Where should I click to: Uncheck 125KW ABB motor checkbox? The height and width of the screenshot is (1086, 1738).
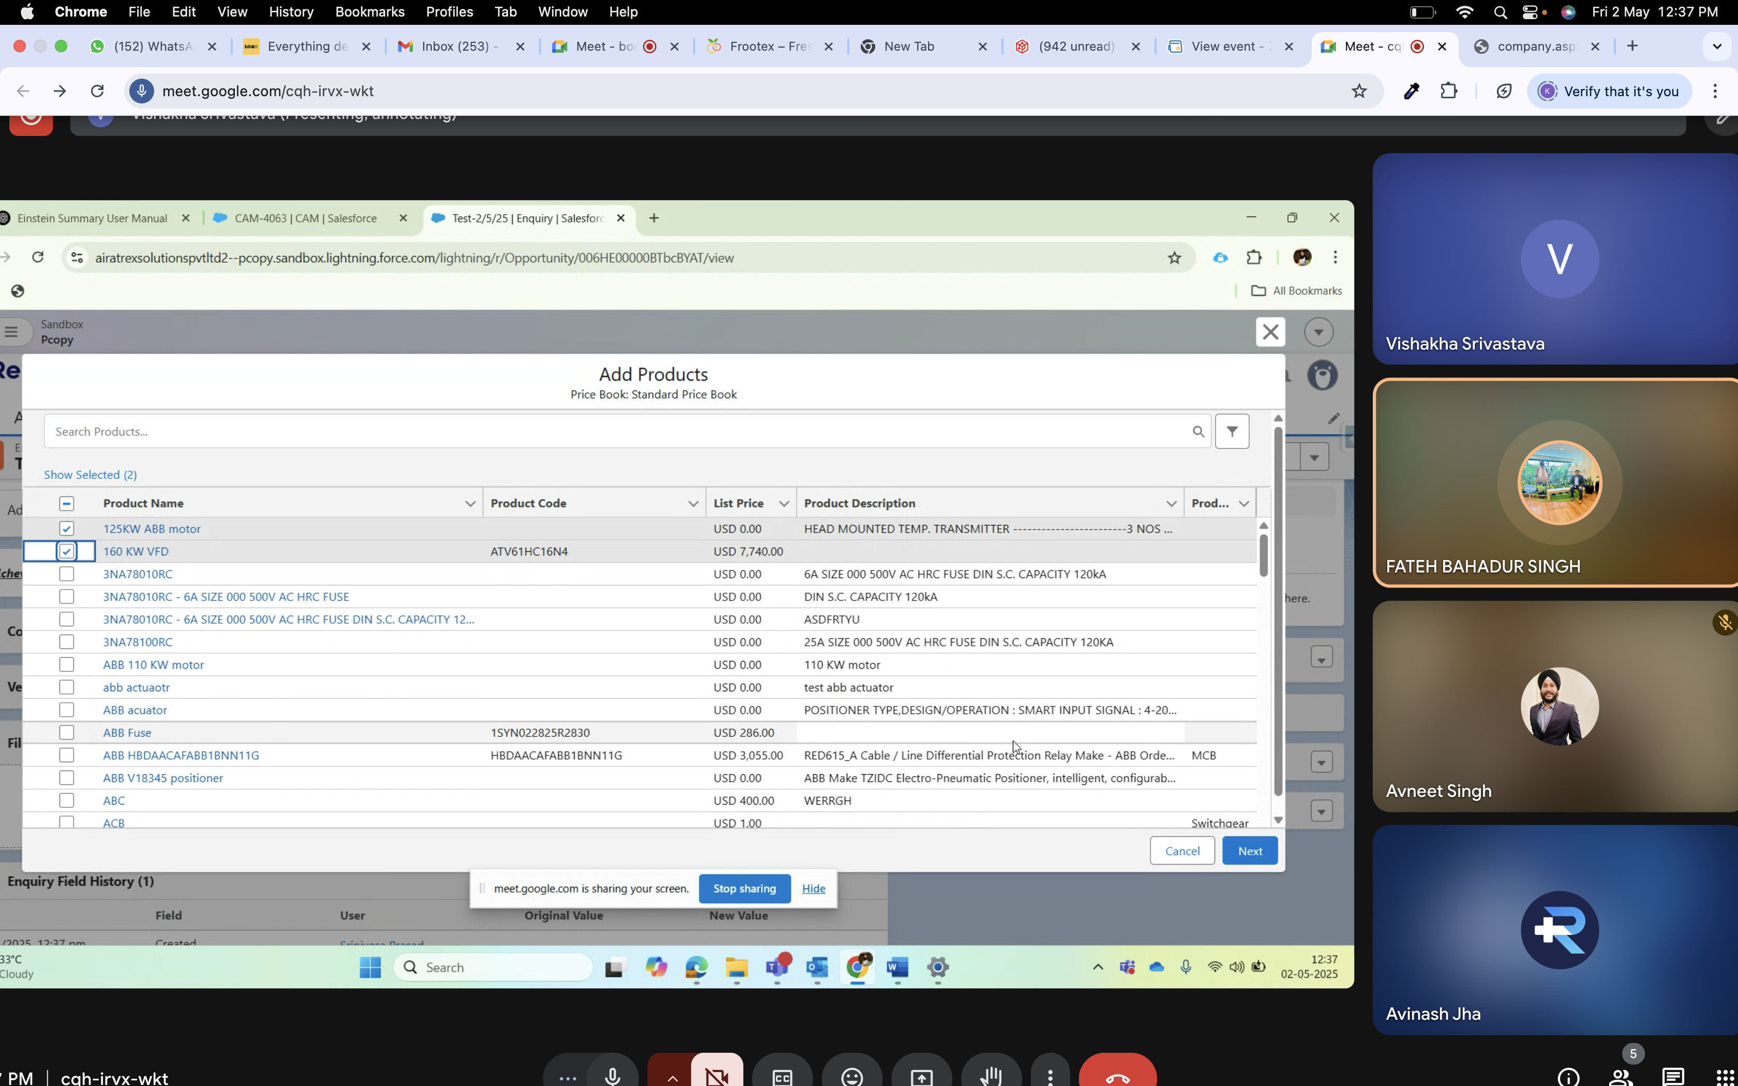(x=67, y=529)
